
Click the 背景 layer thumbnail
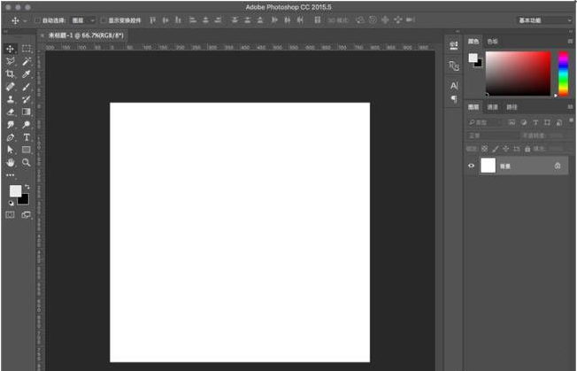coord(488,166)
